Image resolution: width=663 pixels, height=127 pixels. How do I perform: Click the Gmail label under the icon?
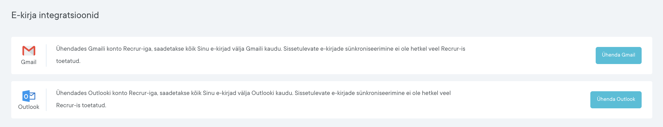pos(29,62)
